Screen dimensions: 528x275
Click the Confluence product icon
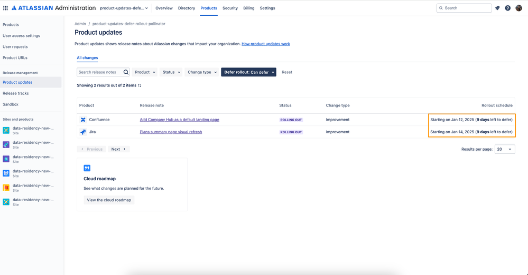coord(83,120)
